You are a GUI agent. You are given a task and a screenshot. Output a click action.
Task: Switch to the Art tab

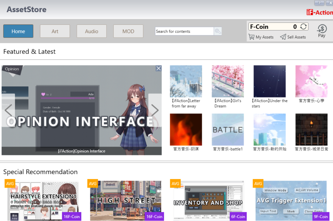coord(55,31)
